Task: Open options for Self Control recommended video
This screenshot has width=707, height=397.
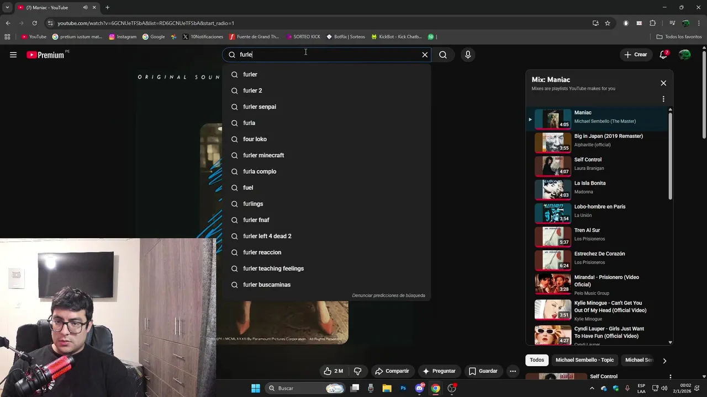Action: 670,377
